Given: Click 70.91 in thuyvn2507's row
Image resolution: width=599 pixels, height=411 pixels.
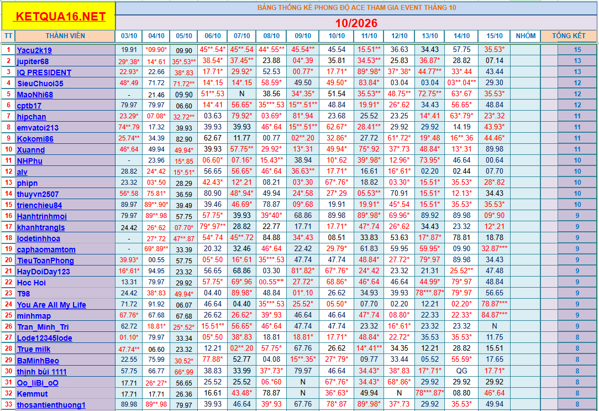Looking at the screenshot, I should pos(399,194).
